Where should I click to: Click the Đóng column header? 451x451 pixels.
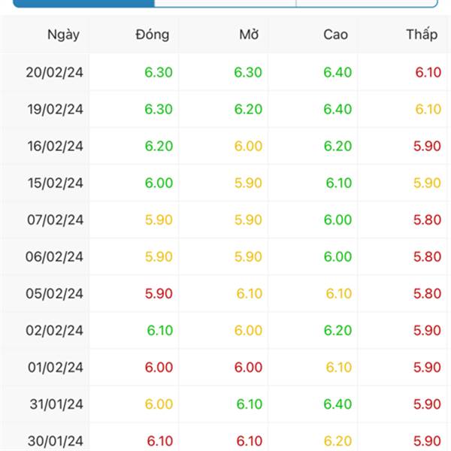[x=152, y=35]
